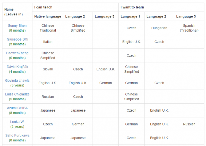Screen dimensions: 206x146
Task: Open Luiza Chigladze's profile link
Action: 17,94
